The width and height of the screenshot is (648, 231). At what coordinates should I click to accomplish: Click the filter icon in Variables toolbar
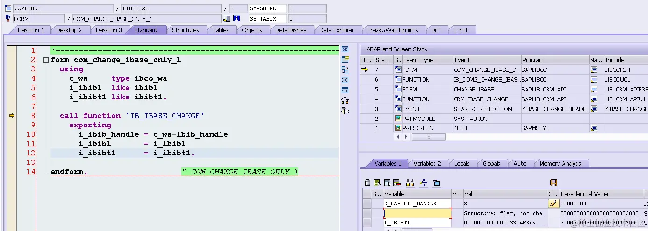click(x=436, y=182)
